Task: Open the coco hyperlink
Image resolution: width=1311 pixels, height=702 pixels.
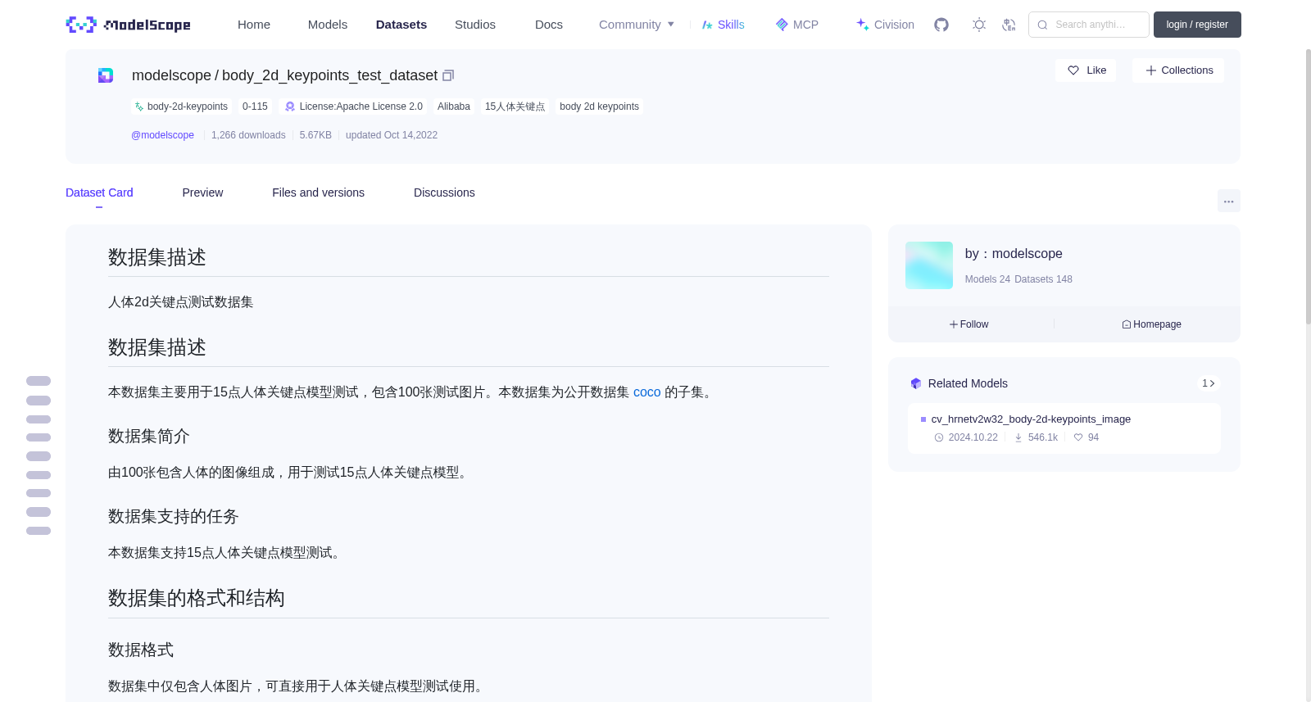Action: [x=646, y=392]
